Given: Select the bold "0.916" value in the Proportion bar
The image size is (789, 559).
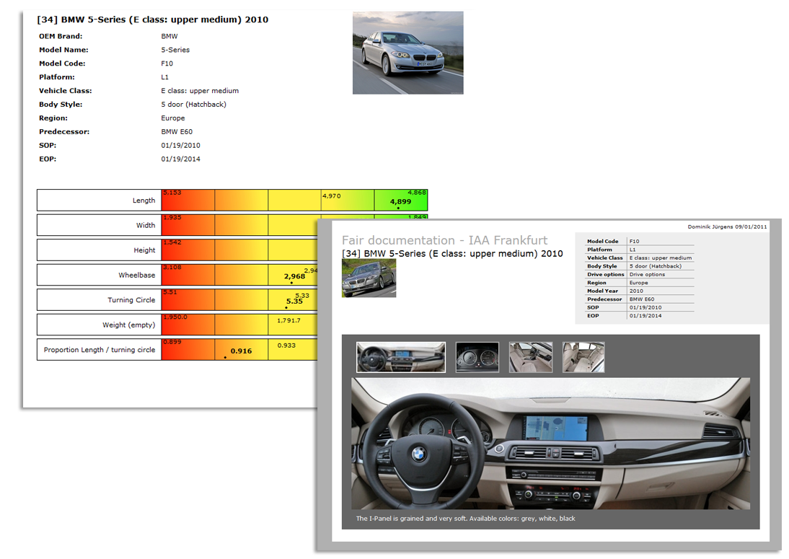Looking at the screenshot, I should 241,351.
